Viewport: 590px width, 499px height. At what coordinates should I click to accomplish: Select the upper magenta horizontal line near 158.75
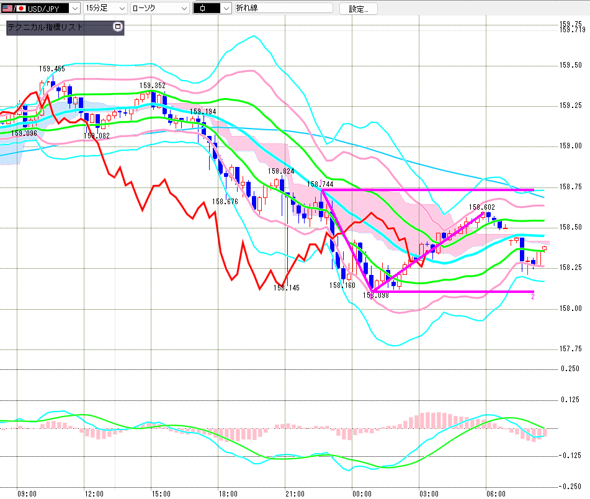434,189
